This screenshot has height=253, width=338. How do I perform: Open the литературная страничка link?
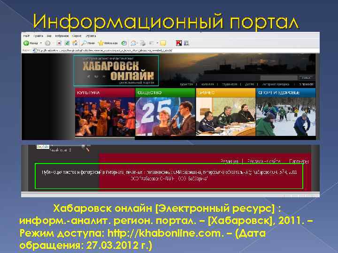(x=276, y=84)
